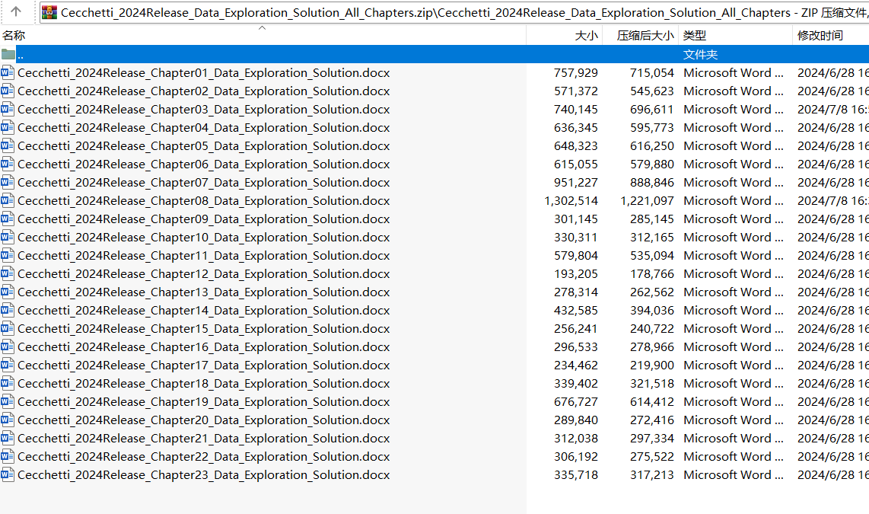Click the size value 432,585
The width and height of the screenshot is (869, 514).
click(576, 311)
